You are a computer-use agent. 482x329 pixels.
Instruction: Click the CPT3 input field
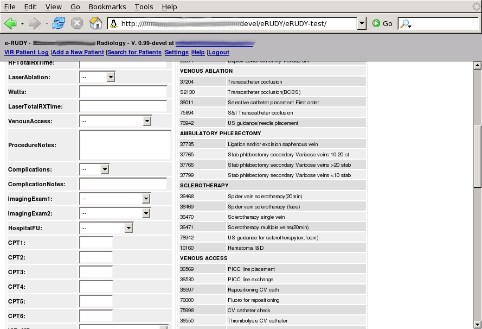coord(96,272)
